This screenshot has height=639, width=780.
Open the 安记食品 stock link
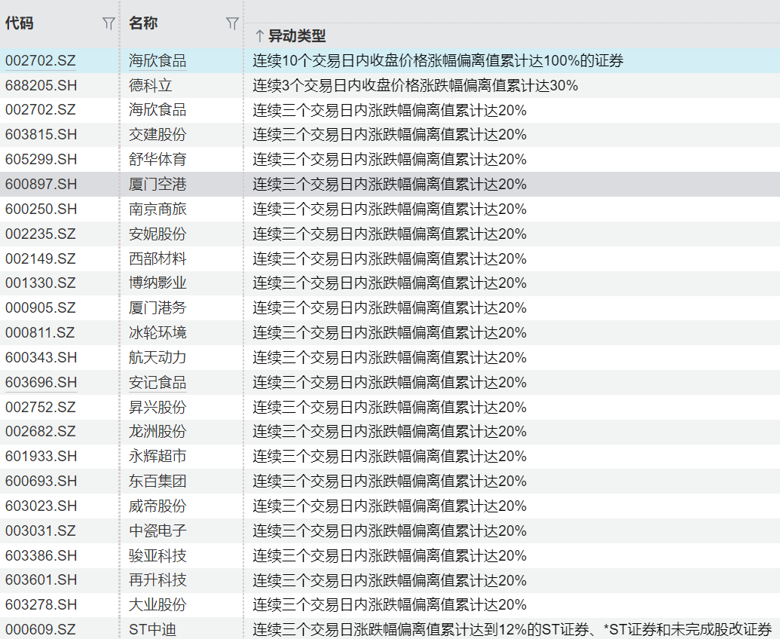point(158,383)
